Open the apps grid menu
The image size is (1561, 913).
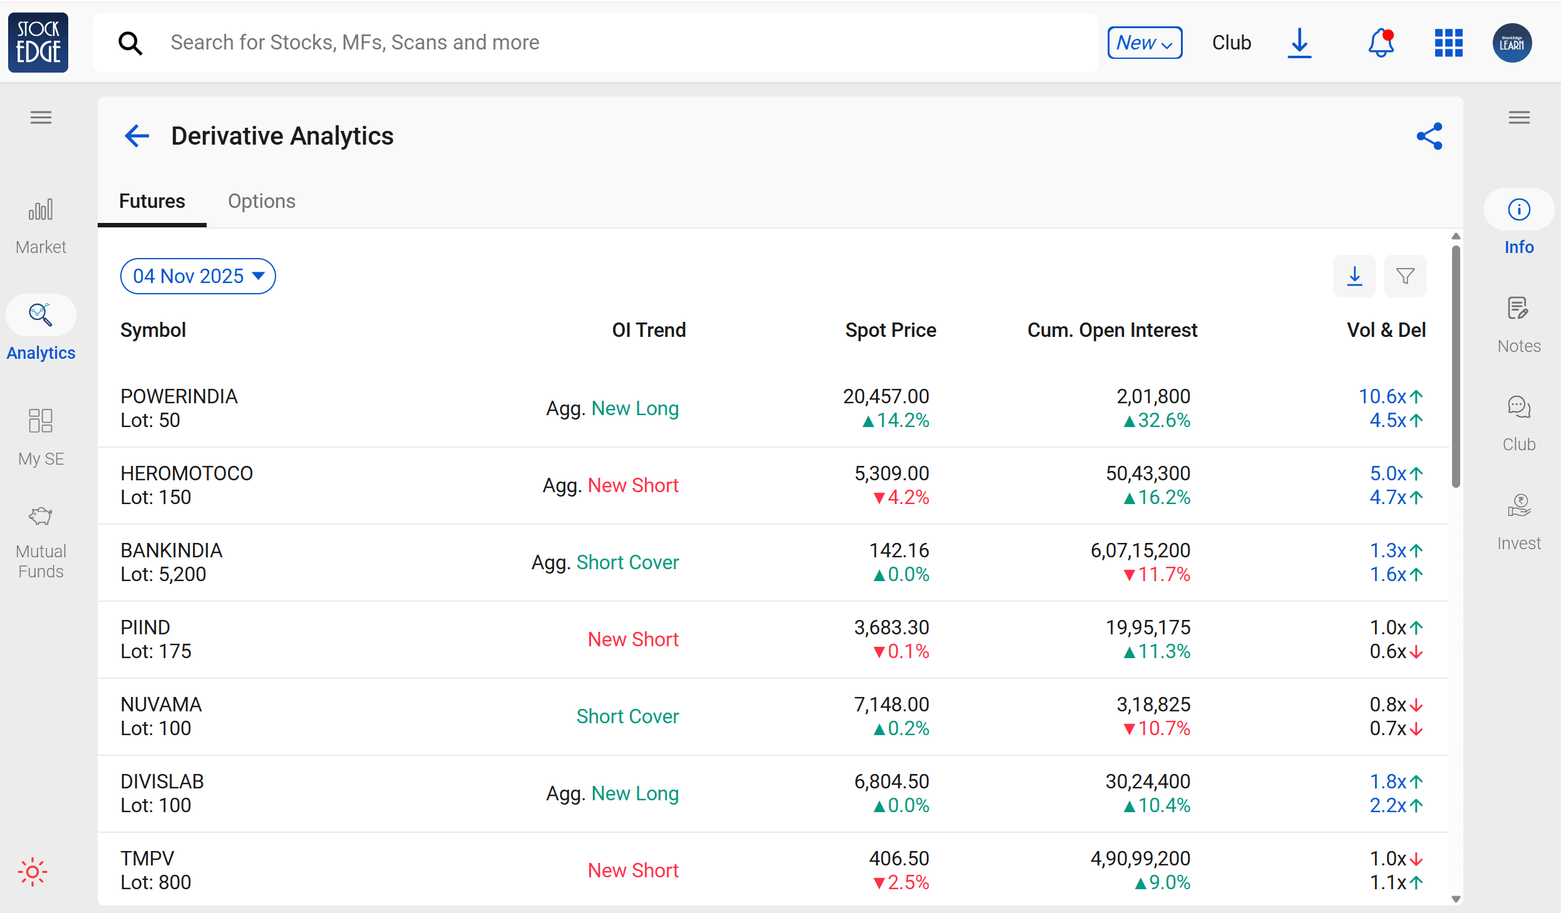1448,43
